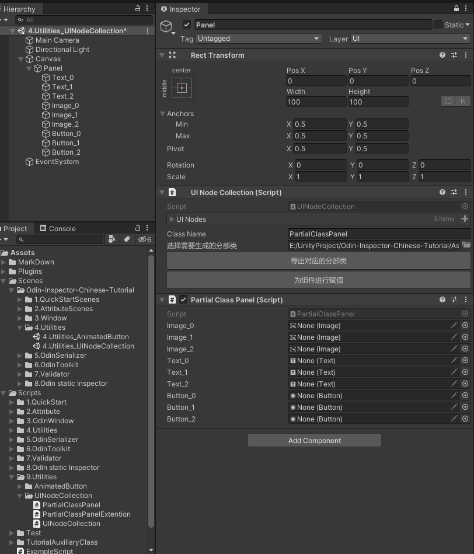
Task: Open the Layer dropdown showing UI
Action: pos(410,39)
